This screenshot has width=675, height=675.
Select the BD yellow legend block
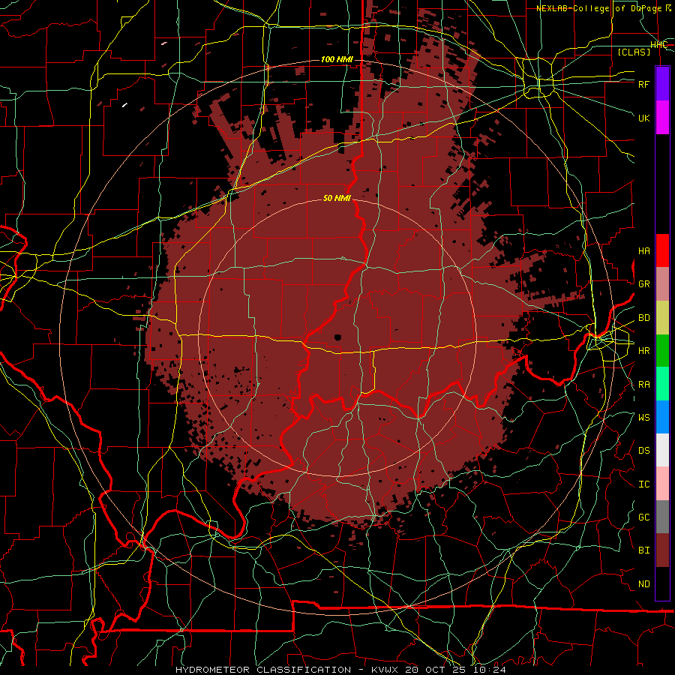point(662,317)
